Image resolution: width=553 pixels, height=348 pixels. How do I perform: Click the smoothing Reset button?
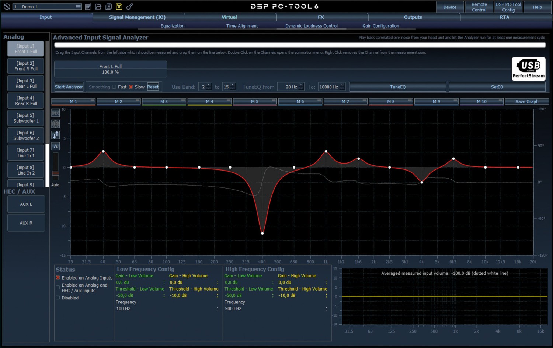(x=153, y=87)
